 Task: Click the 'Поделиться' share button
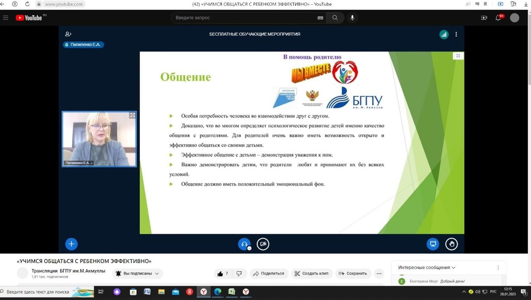click(268, 273)
